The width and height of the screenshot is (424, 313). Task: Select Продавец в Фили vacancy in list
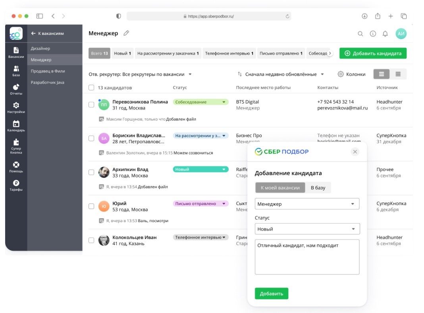(x=48, y=71)
